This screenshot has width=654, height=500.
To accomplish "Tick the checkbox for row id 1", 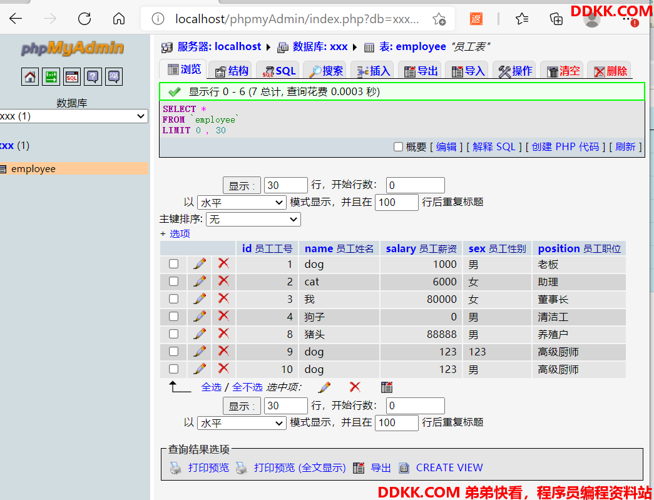I will [173, 263].
